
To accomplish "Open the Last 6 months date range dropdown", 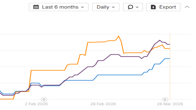I will pos(59,7).
